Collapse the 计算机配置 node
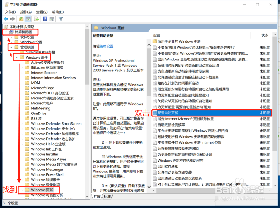Image resolution: width=280 pixels, height=208 pixels. (x=6, y=32)
